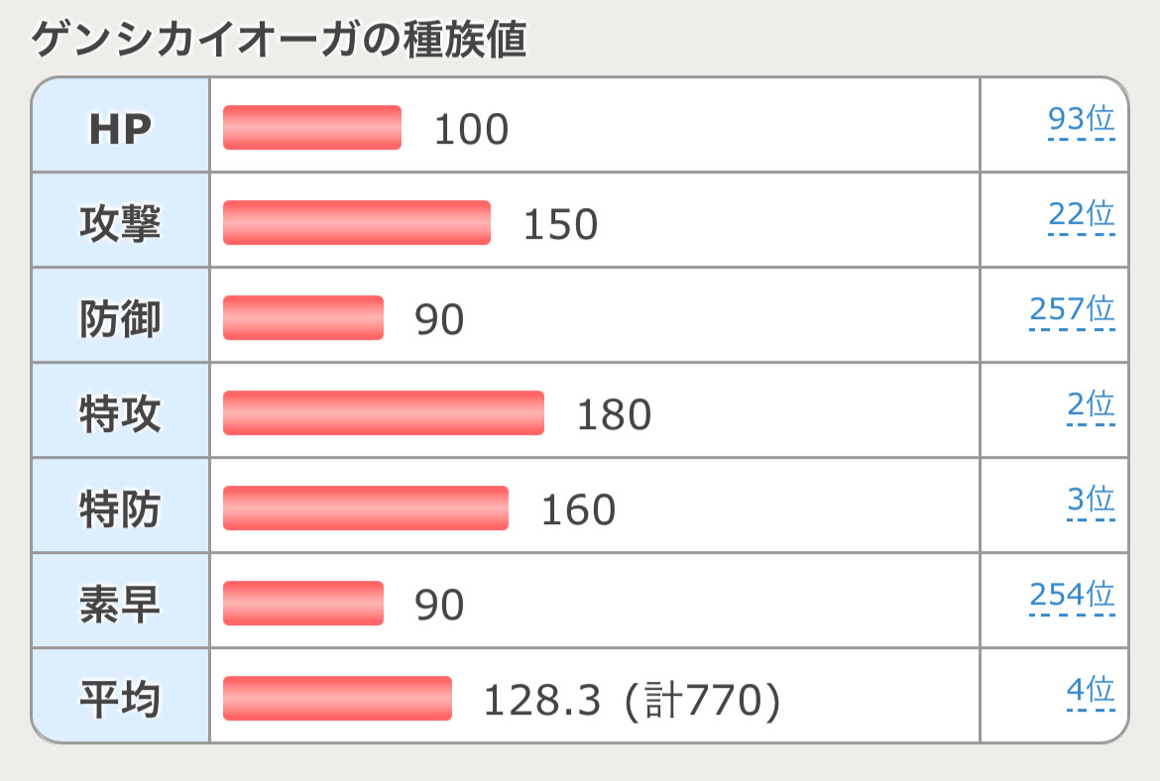The height and width of the screenshot is (781, 1160).
Task: Click the ゲンシカイオーガの種族値 heading
Action: [x=279, y=40]
